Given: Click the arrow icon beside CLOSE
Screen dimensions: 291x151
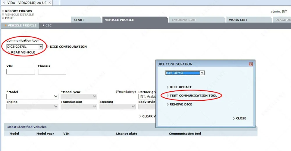Looking at the screenshot, I should [x=234, y=118].
